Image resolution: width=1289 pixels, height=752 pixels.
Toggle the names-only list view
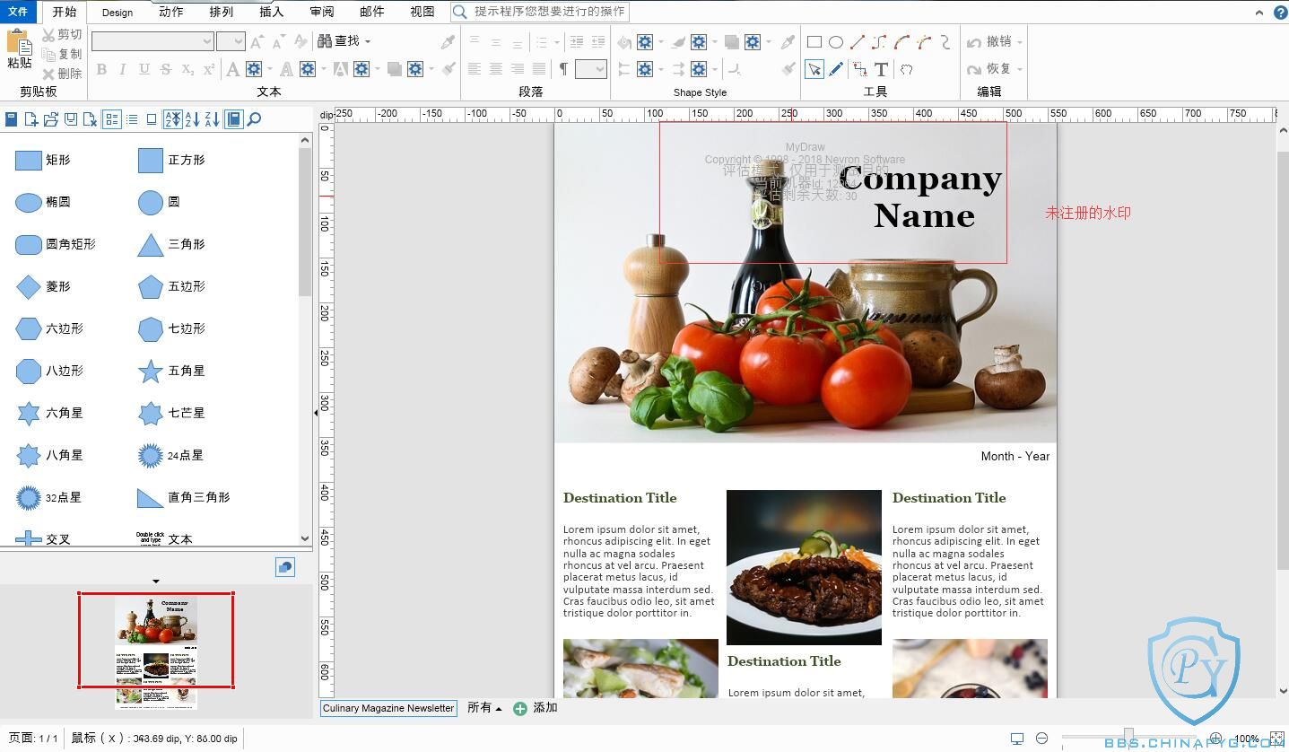[x=132, y=119]
